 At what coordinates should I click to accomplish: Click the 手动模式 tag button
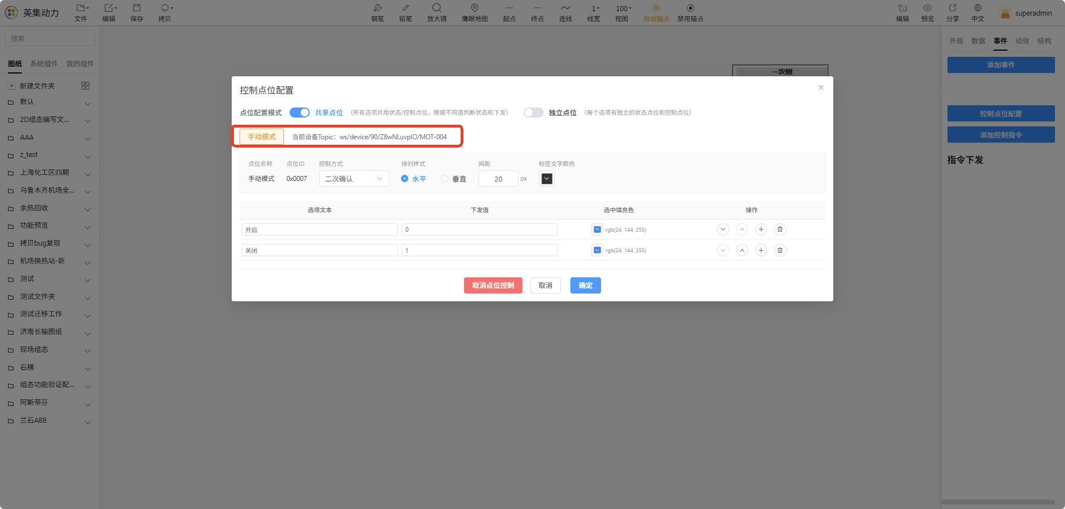[x=262, y=136]
